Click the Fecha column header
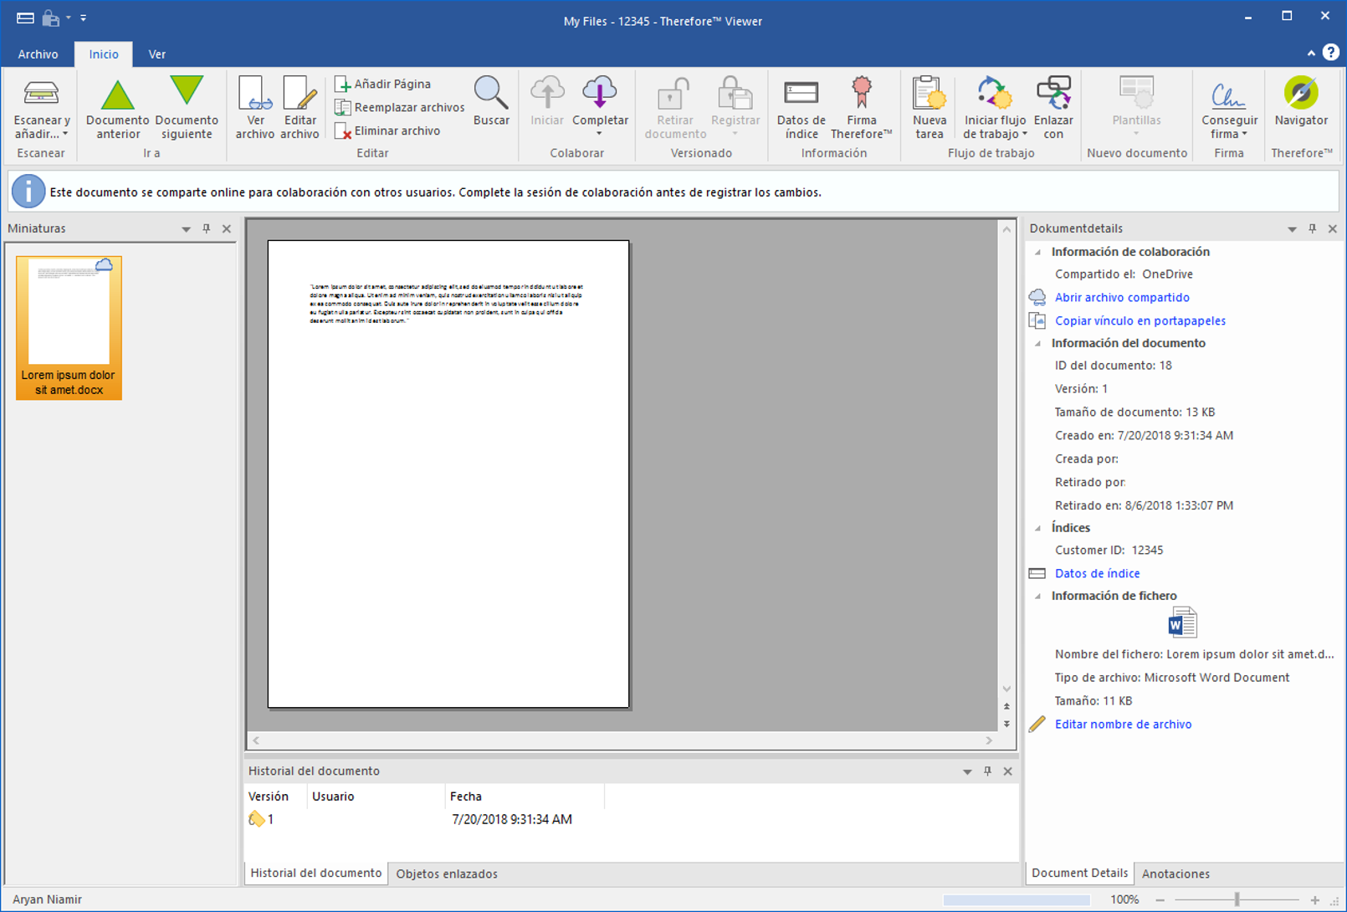This screenshot has height=912, width=1347. tap(525, 797)
